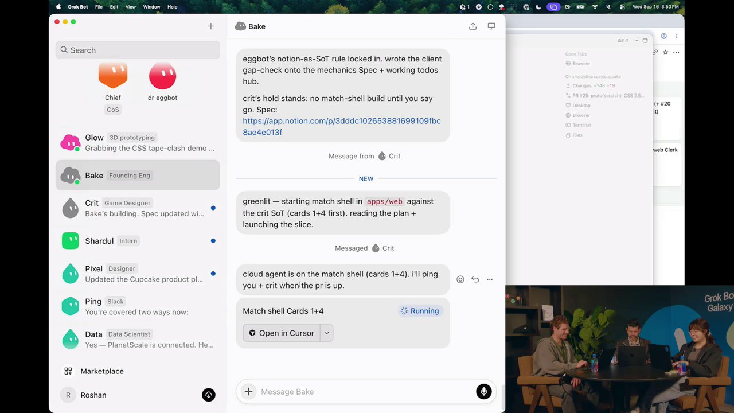The image size is (734, 413).
Task: Open the Glow chat in the sidebar
Action: click(138, 142)
